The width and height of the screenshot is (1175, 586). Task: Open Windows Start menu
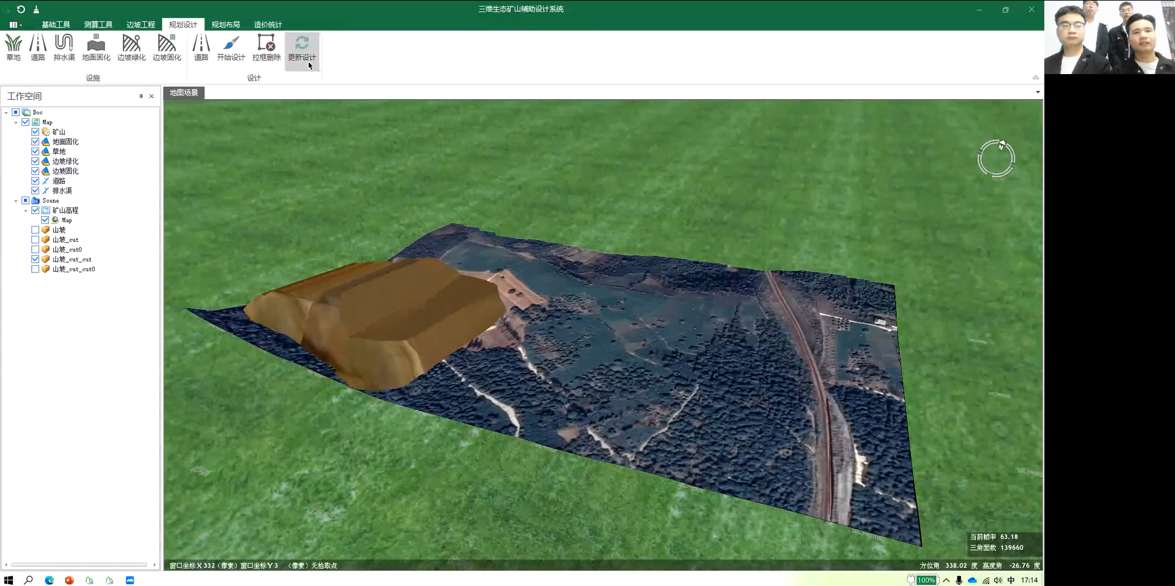[9, 580]
